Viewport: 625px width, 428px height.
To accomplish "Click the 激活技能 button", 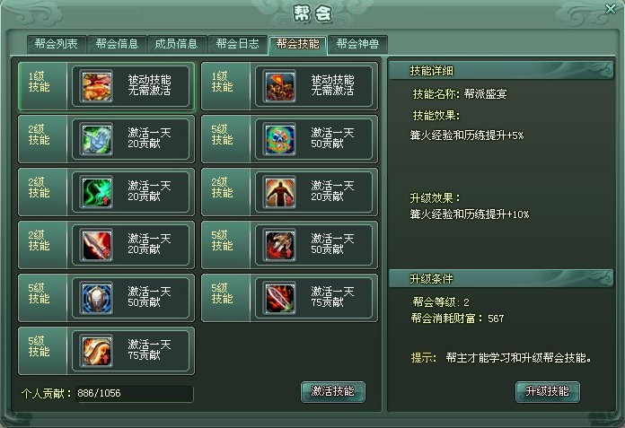I will tap(333, 391).
